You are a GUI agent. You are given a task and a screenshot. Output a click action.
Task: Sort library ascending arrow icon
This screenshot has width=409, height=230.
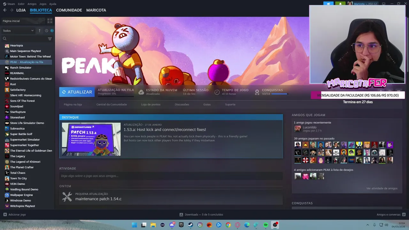(40, 31)
